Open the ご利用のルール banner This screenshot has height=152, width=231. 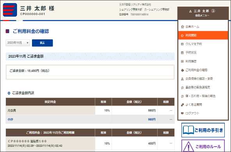click(203, 146)
